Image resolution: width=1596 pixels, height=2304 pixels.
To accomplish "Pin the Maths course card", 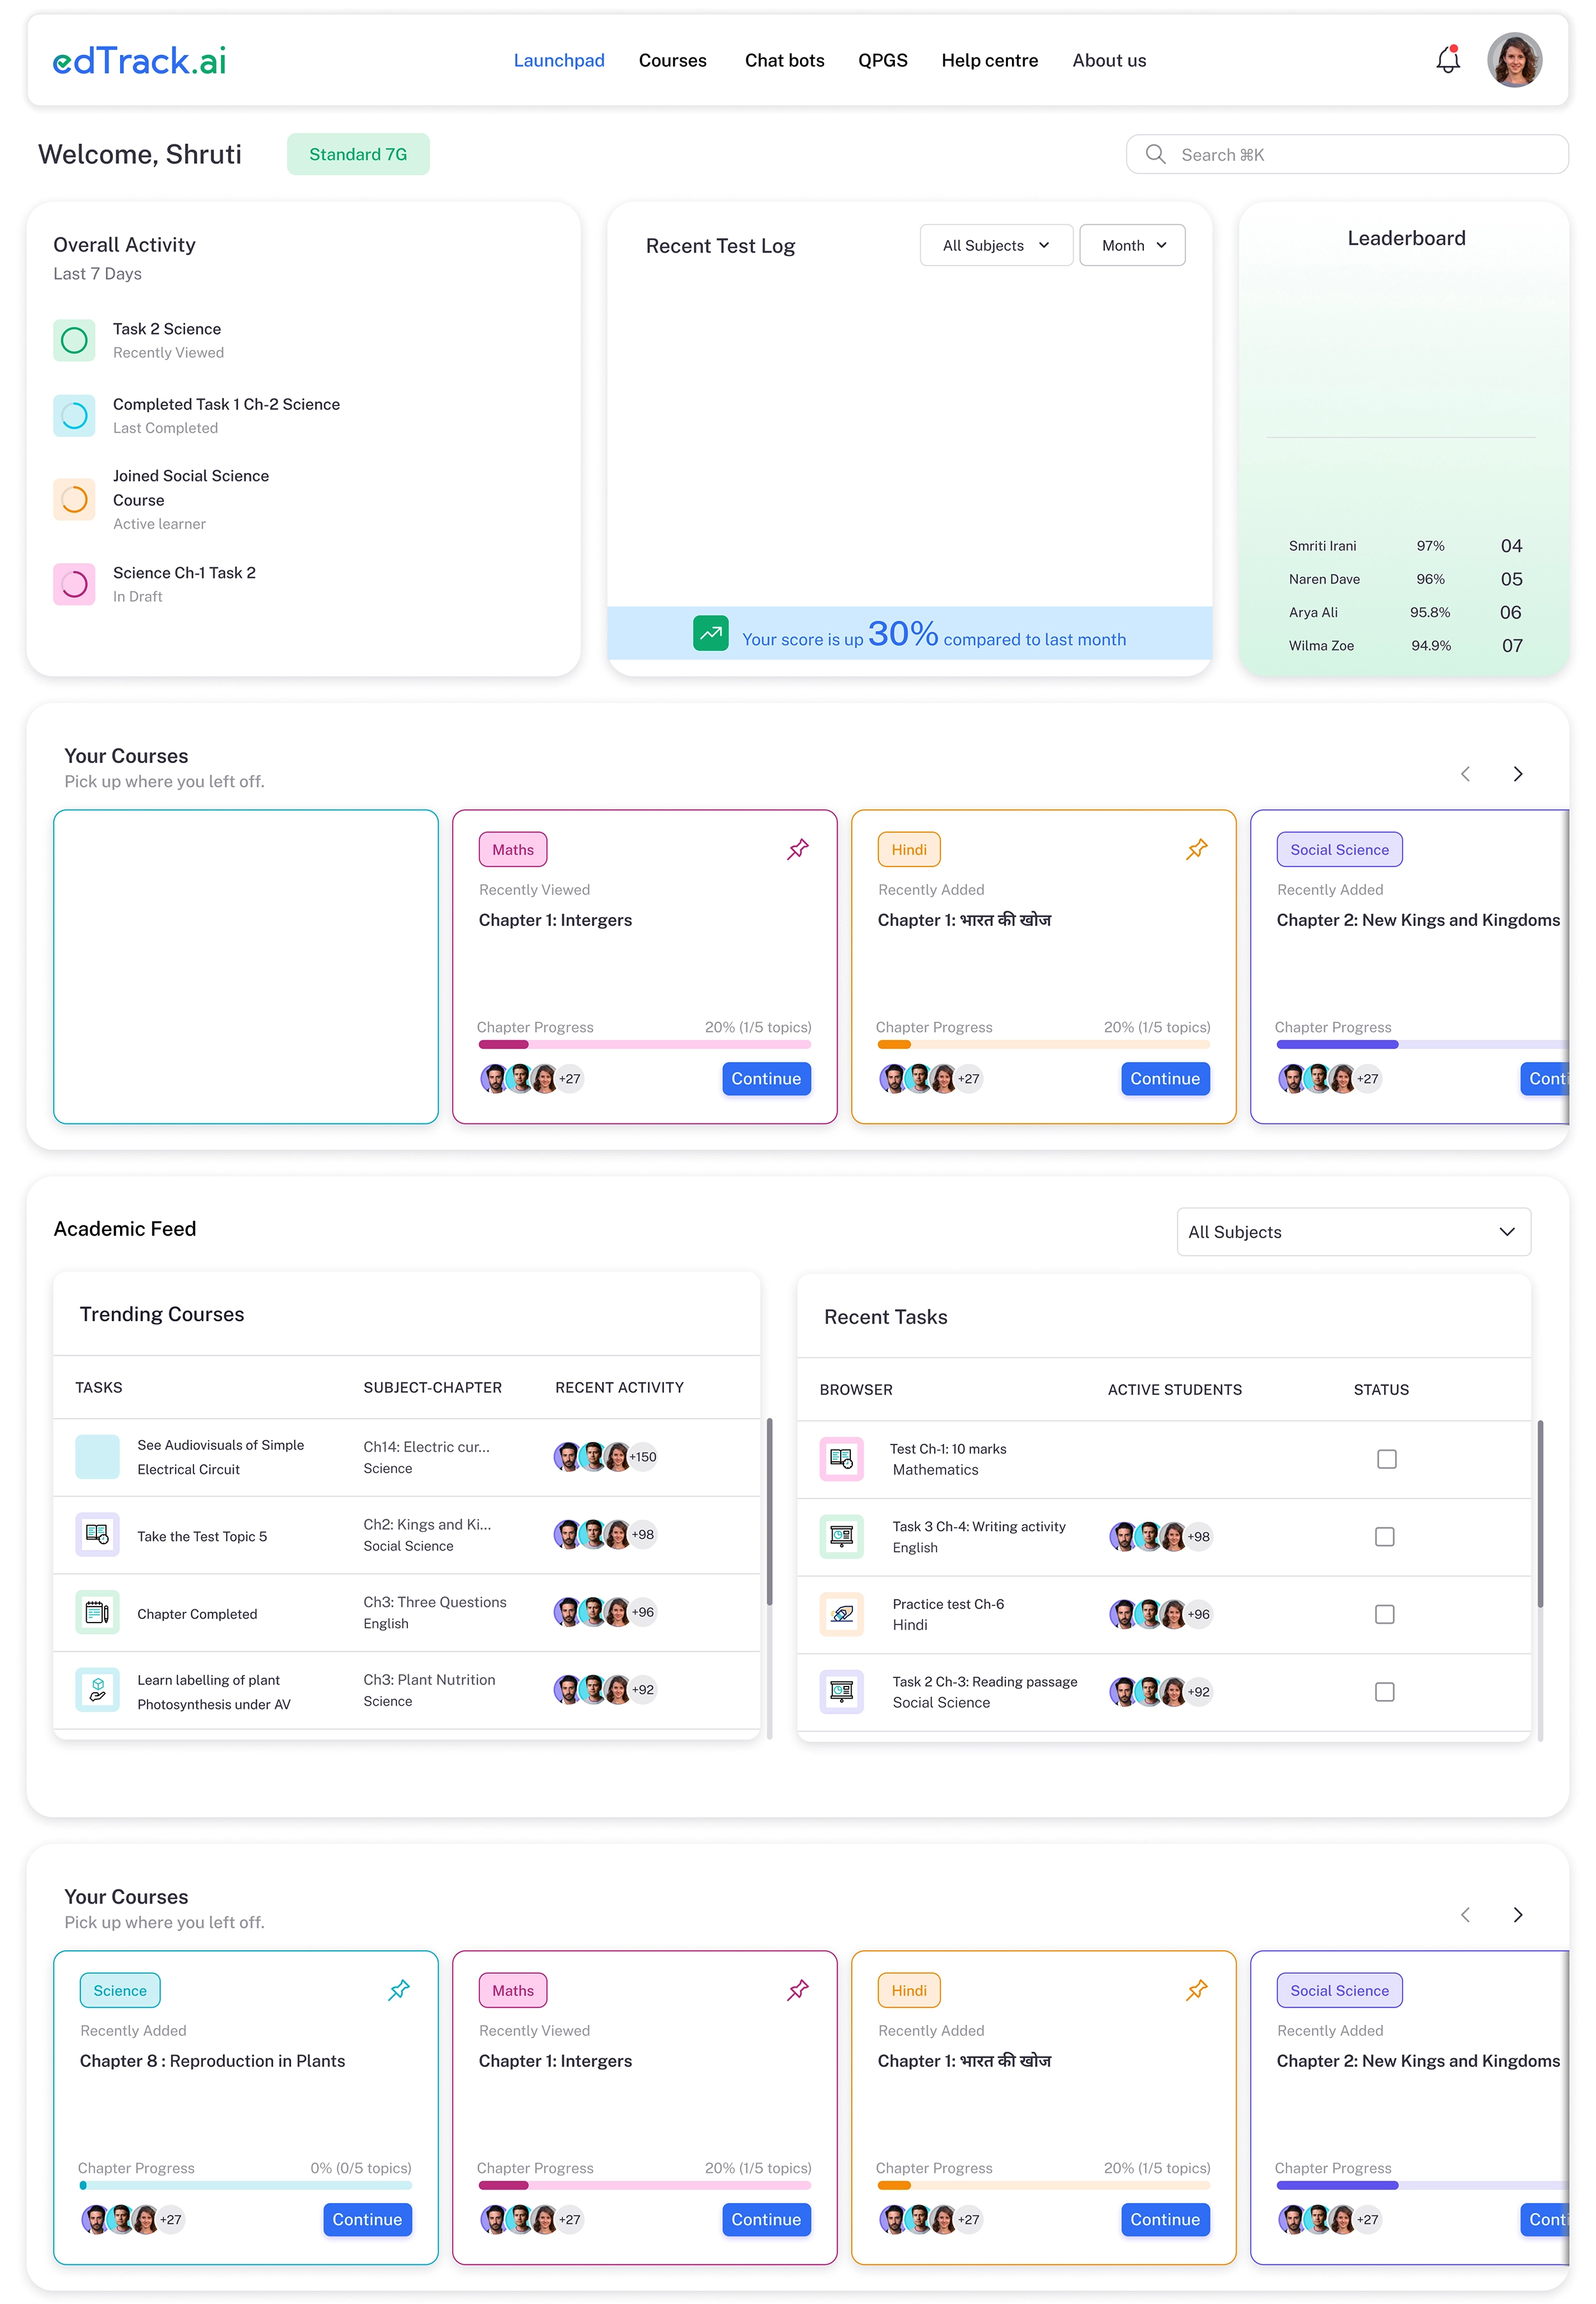I will click(797, 848).
